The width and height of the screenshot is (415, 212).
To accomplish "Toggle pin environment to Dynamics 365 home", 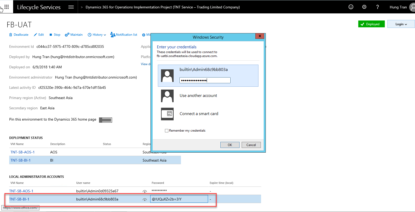I will (x=106, y=120).
